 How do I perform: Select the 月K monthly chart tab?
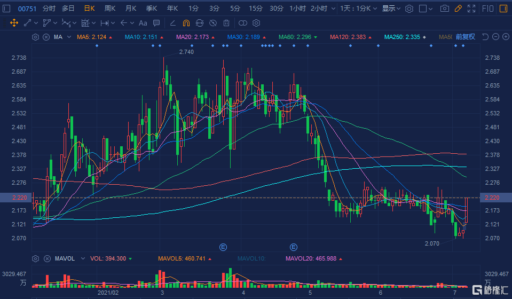(x=131, y=9)
